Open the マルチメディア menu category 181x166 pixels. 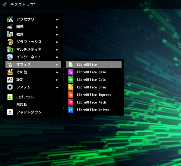[33, 49]
